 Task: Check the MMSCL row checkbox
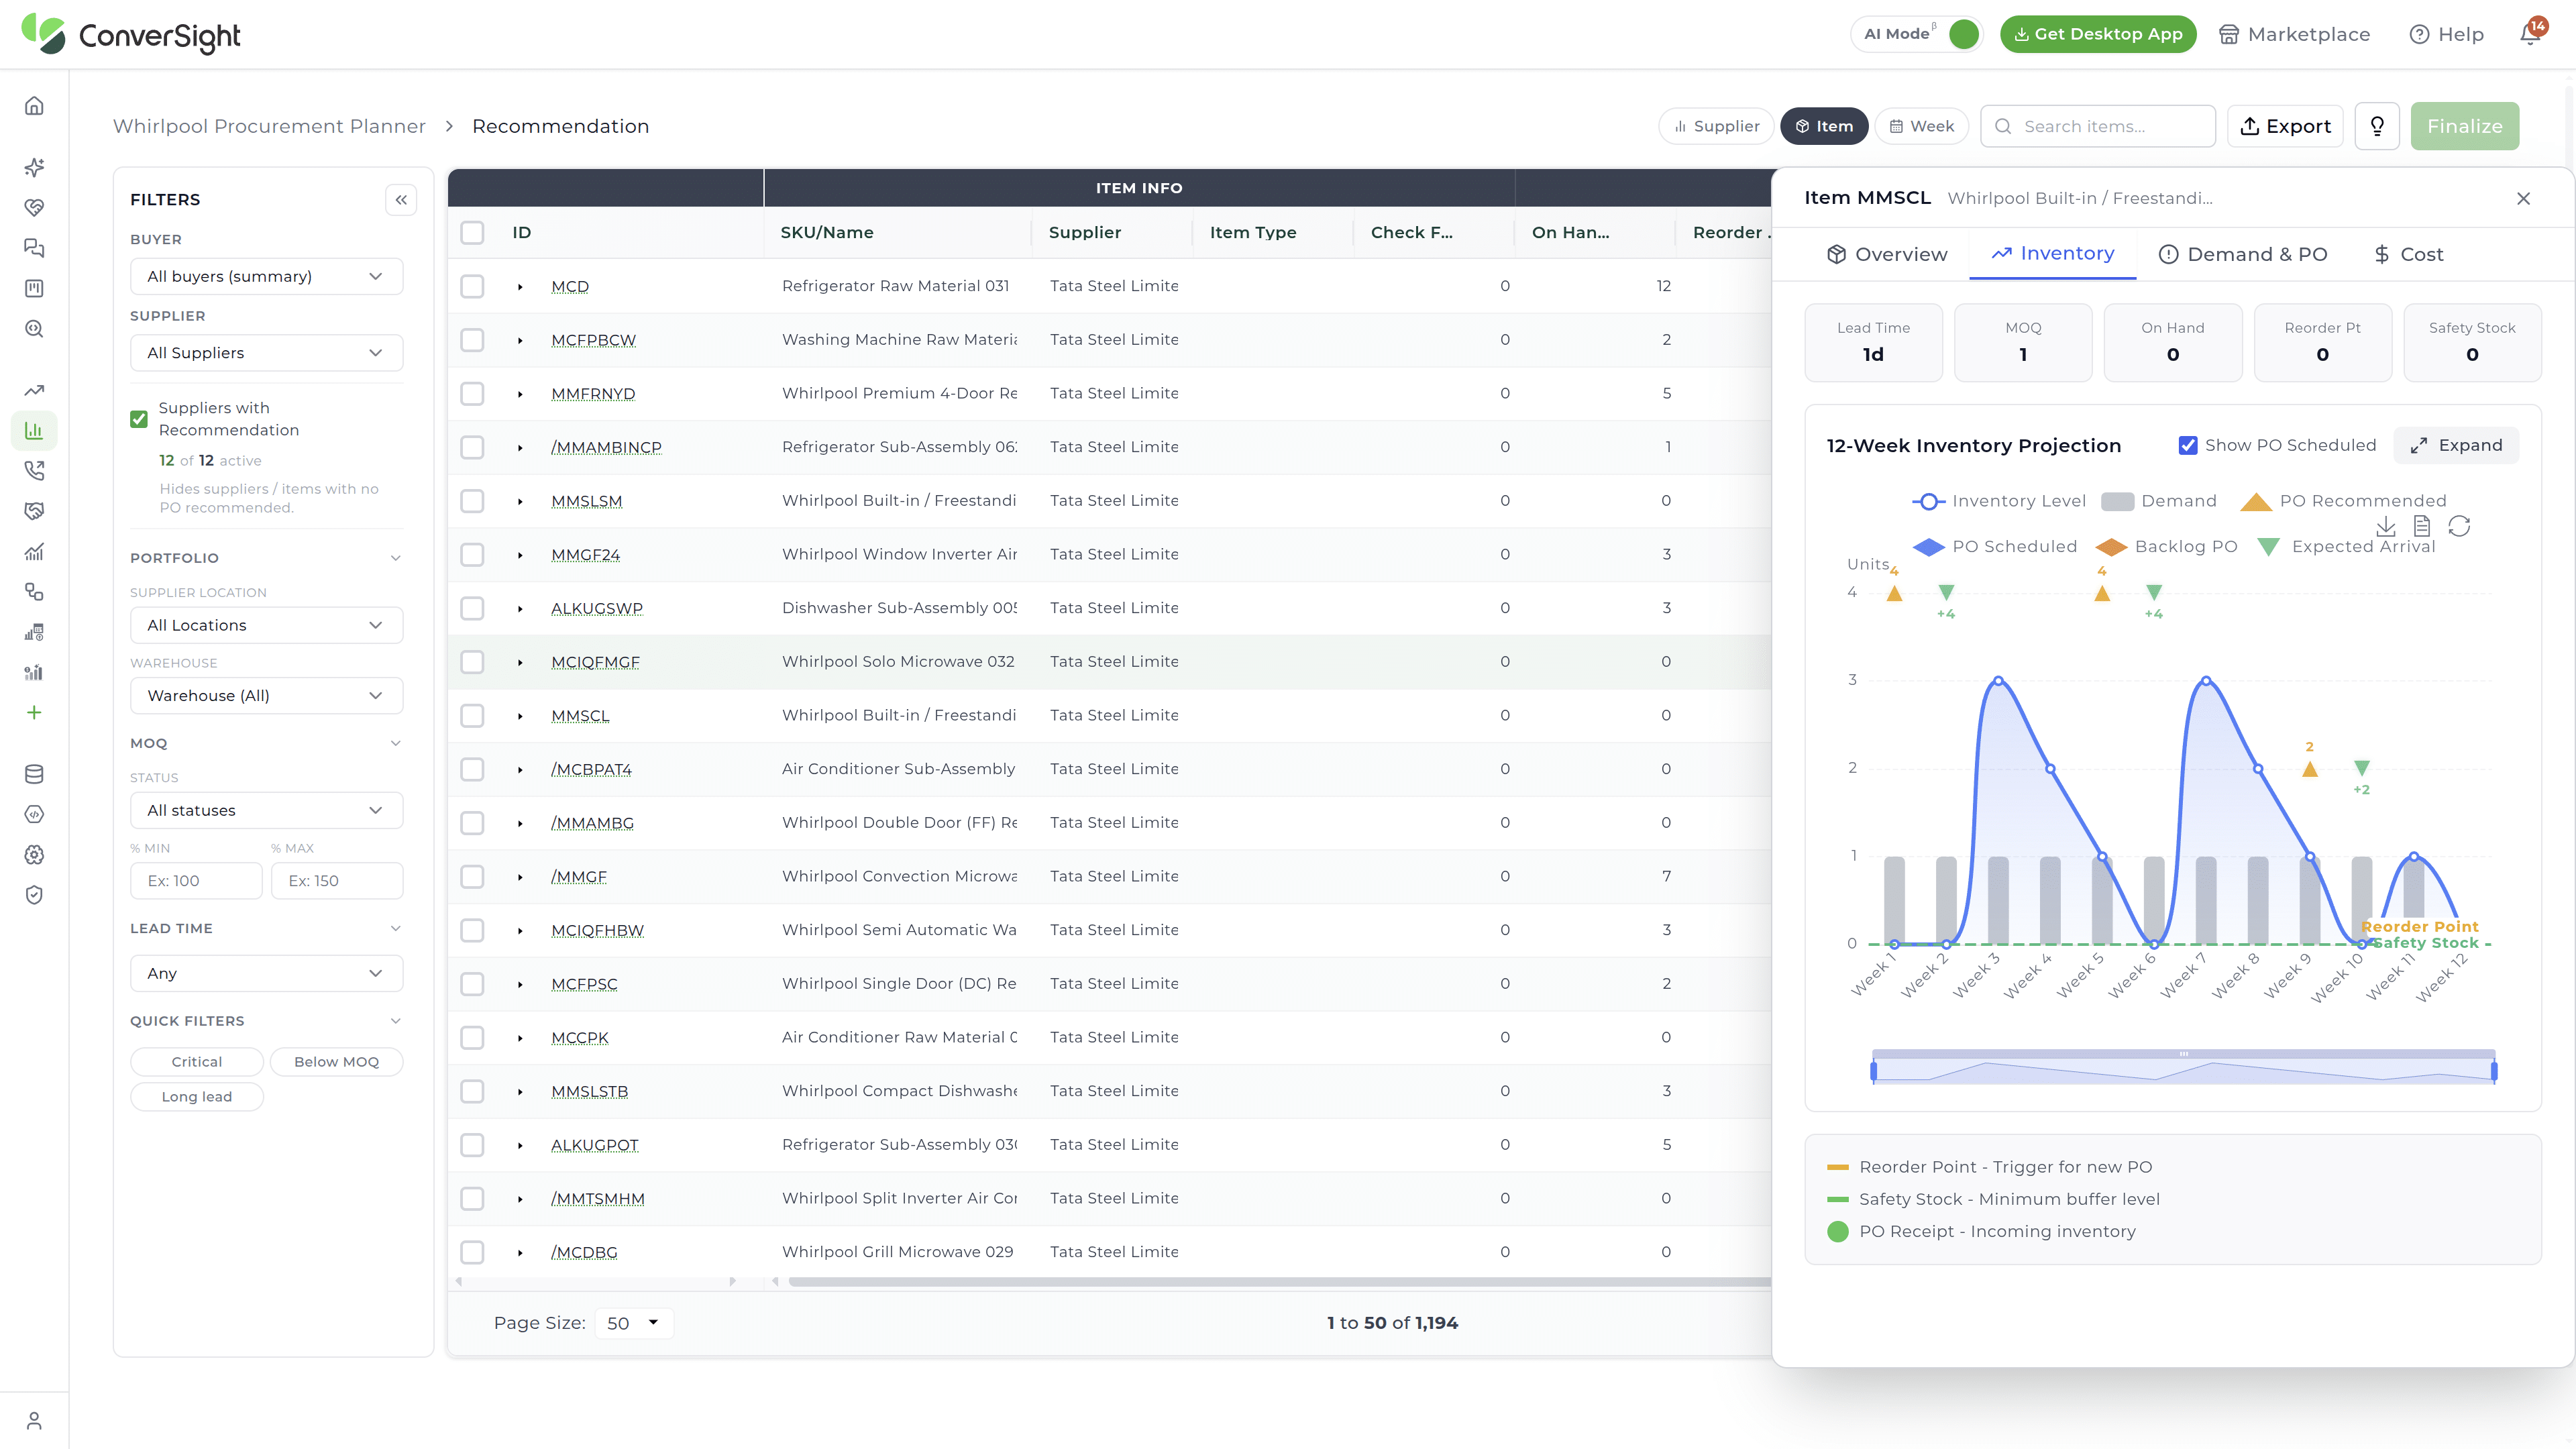point(472,716)
